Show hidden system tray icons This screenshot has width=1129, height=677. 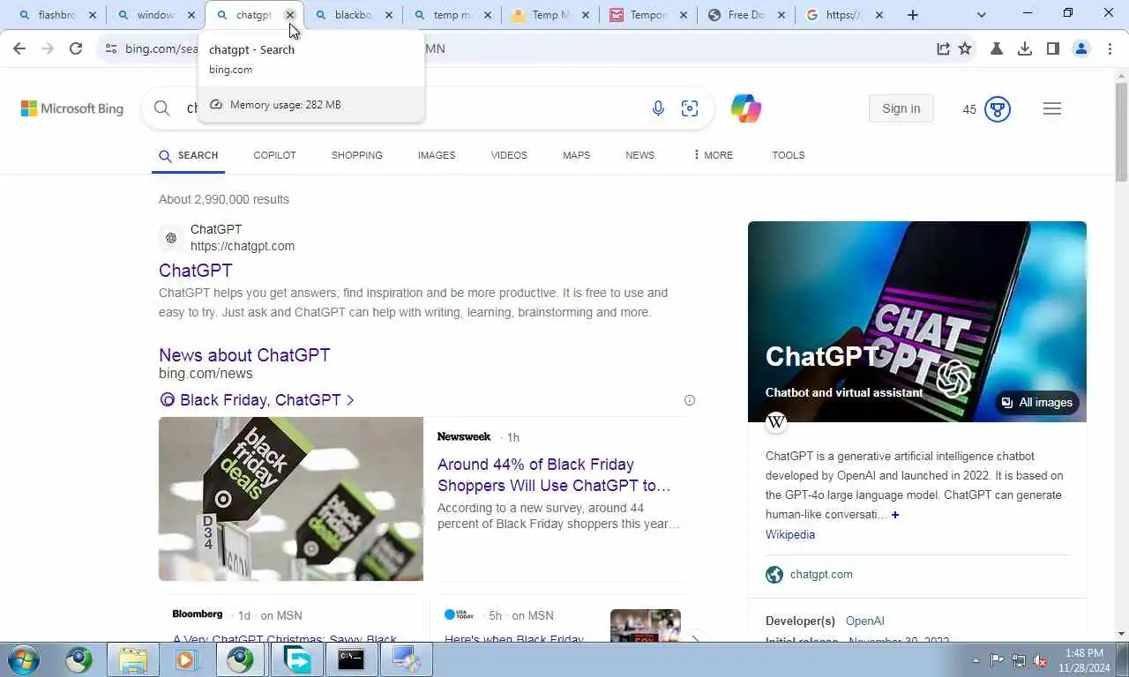[x=976, y=659]
